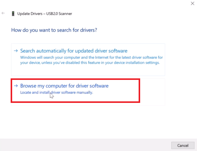Click the arrow beside Search automatically option
The image size is (197, 151).
pos(16,51)
